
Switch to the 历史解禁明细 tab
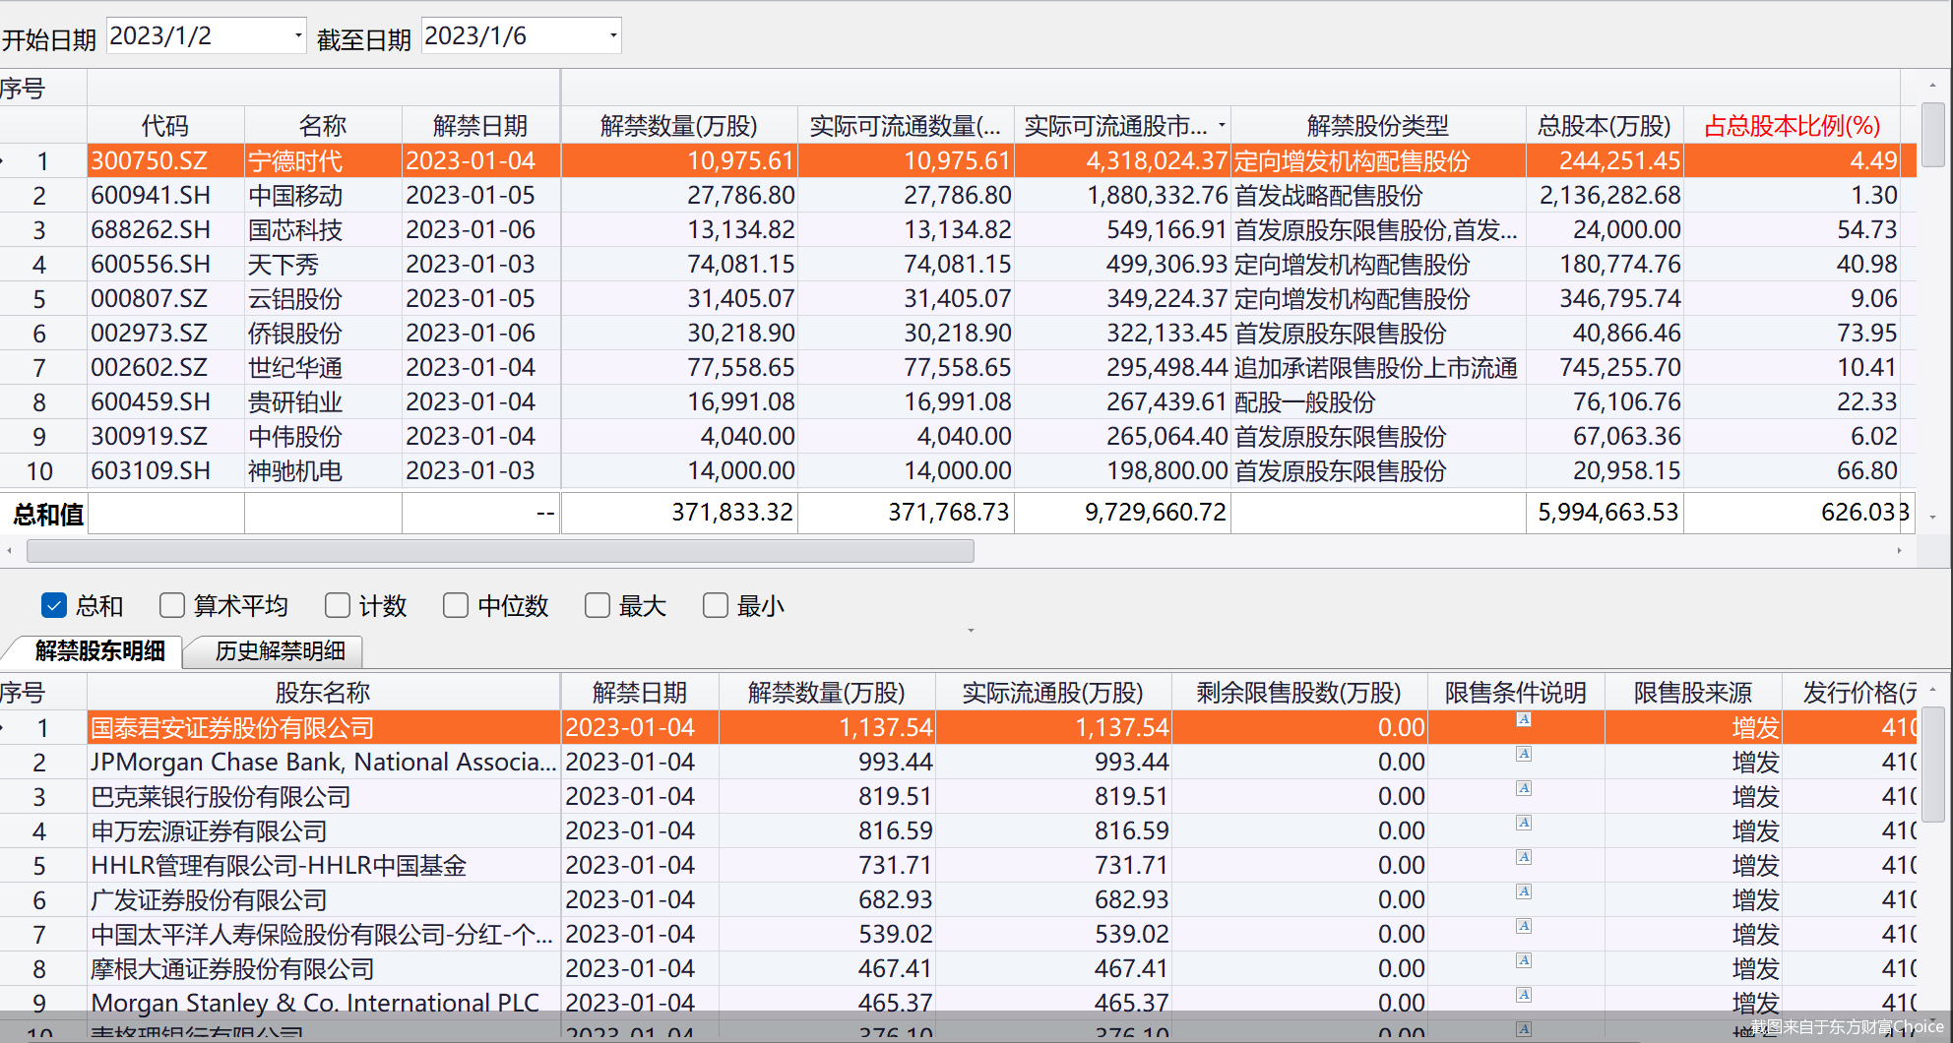280,651
